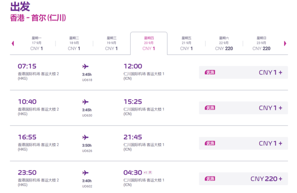Select the Wednesday 19 Sept date tab
Viewport: 297px width, 193px height.
coord(111,43)
